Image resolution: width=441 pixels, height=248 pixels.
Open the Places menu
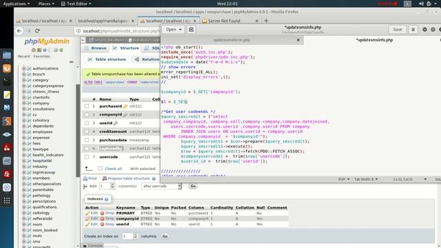[x=46, y=3]
